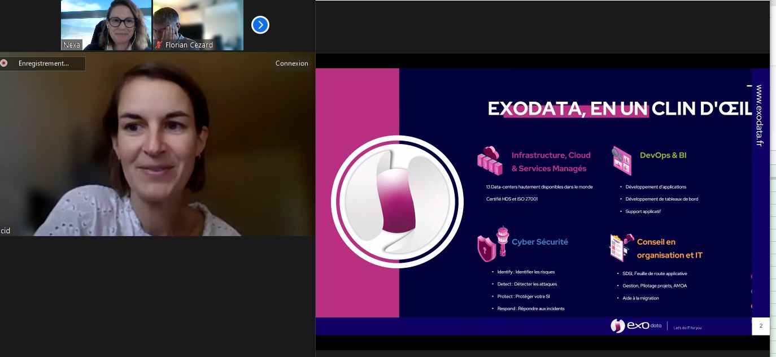Click the exodata footer logo
The height and width of the screenshot is (357, 776).
coord(636,326)
